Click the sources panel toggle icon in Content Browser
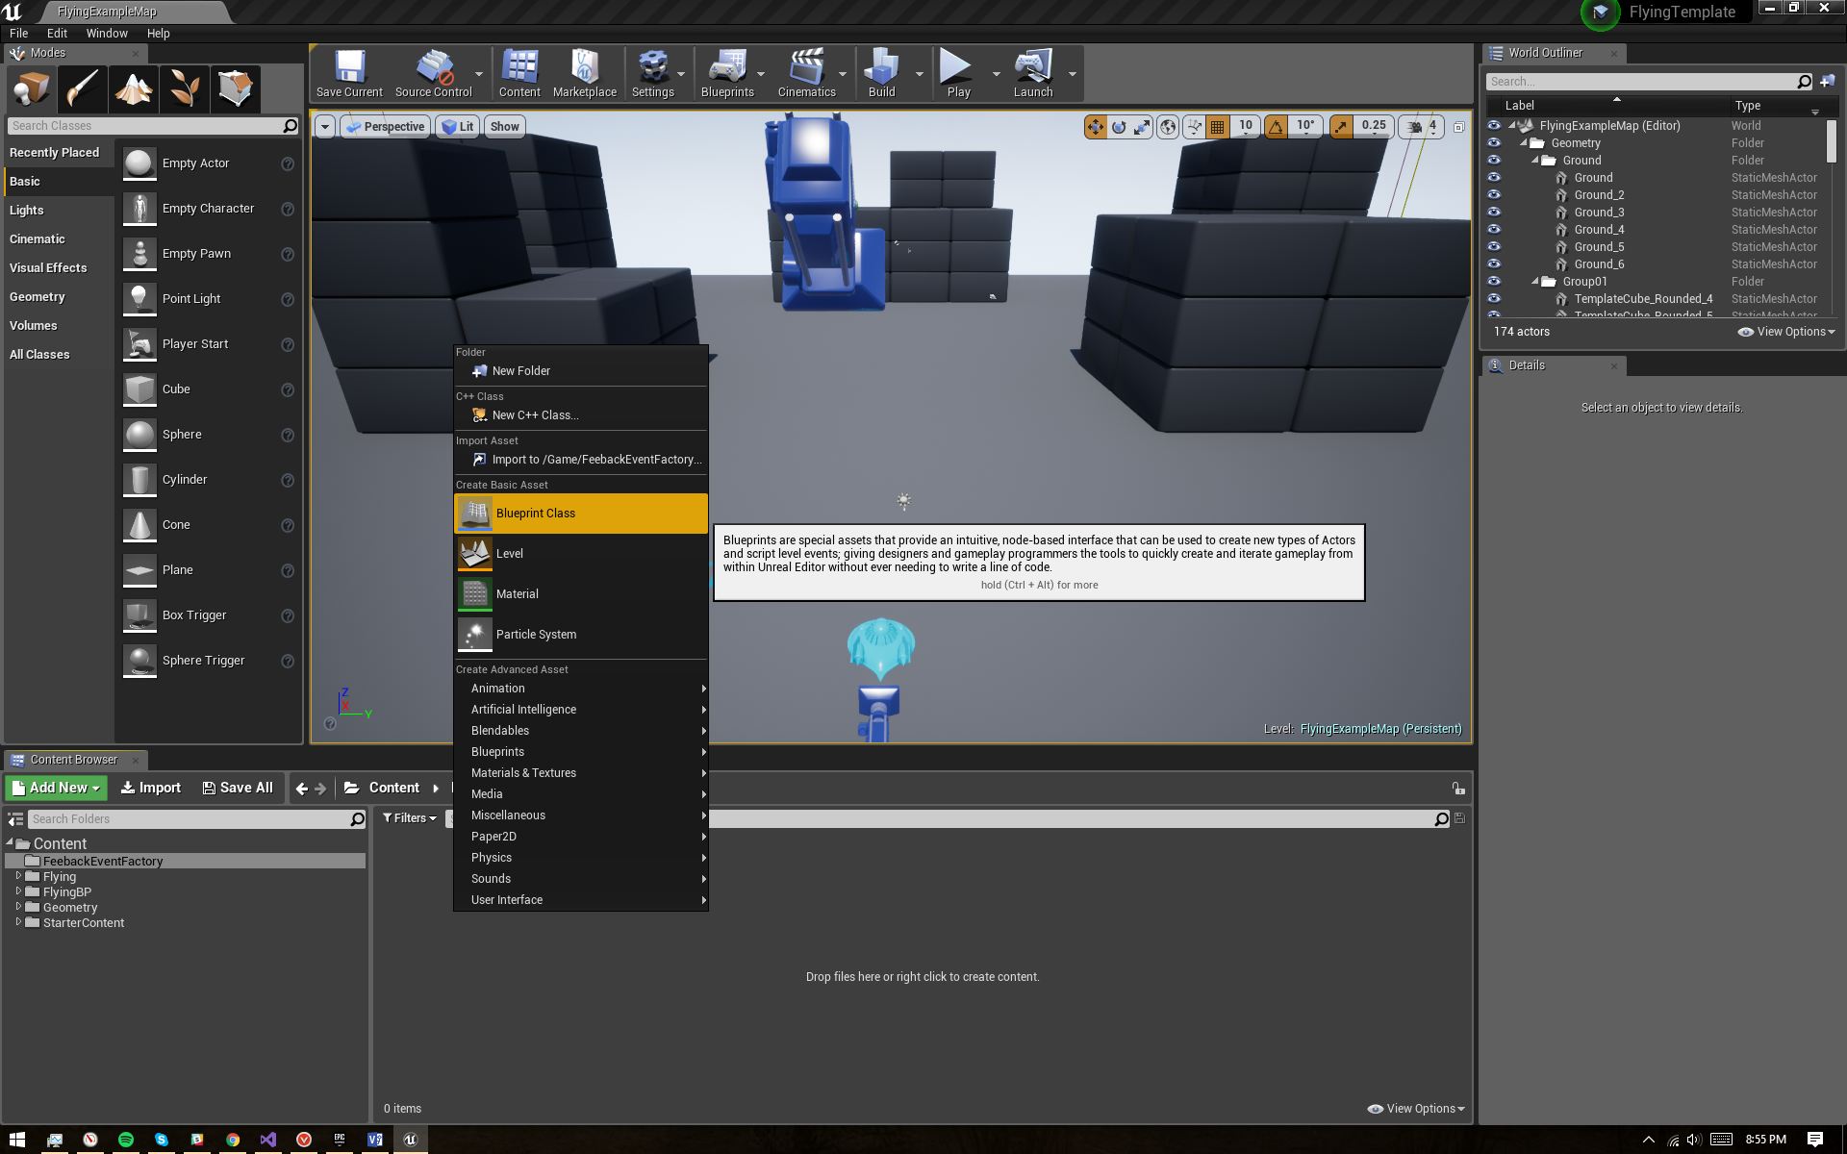The image size is (1847, 1154). pos(15,819)
